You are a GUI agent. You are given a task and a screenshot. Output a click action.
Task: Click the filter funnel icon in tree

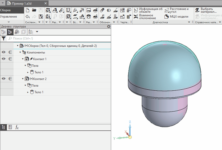tap(4, 38)
